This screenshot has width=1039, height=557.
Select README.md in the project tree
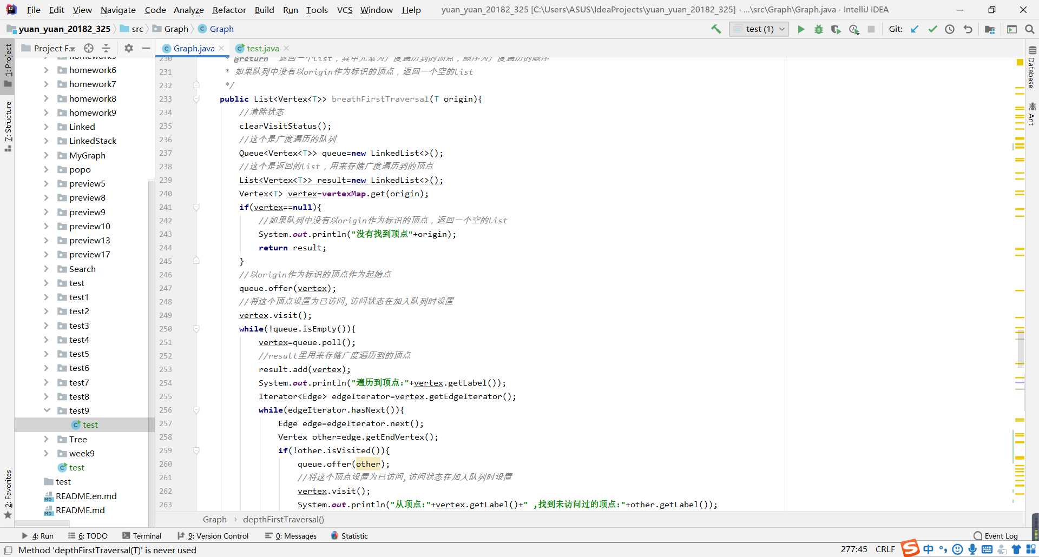(x=80, y=510)
